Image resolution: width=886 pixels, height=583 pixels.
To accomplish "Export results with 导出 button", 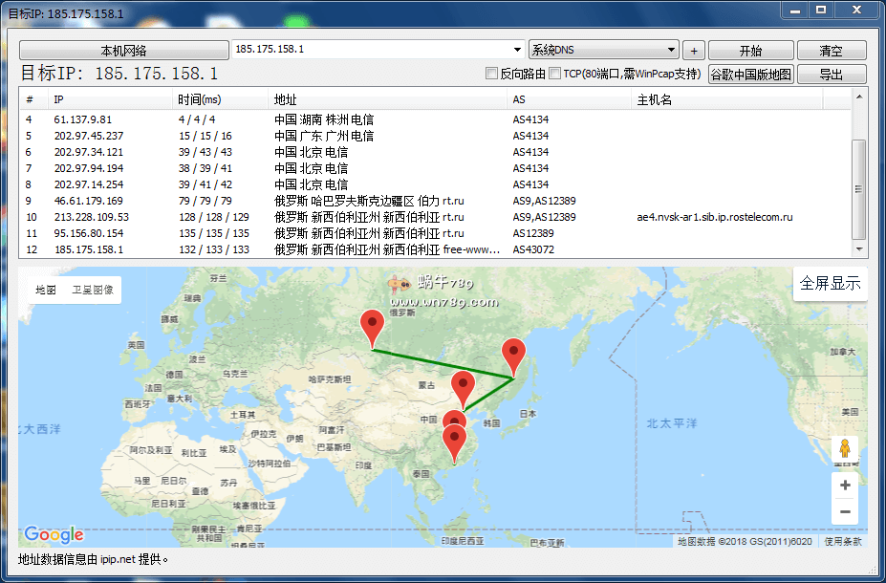I will 831,75.
